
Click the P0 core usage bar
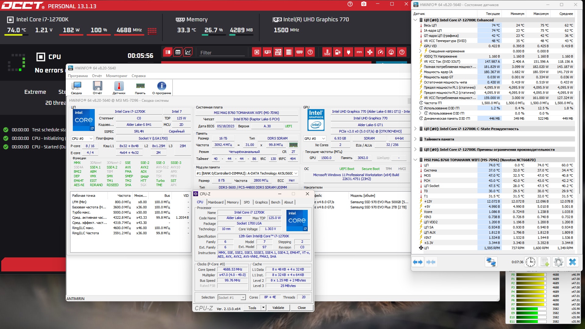click(531, 275)
